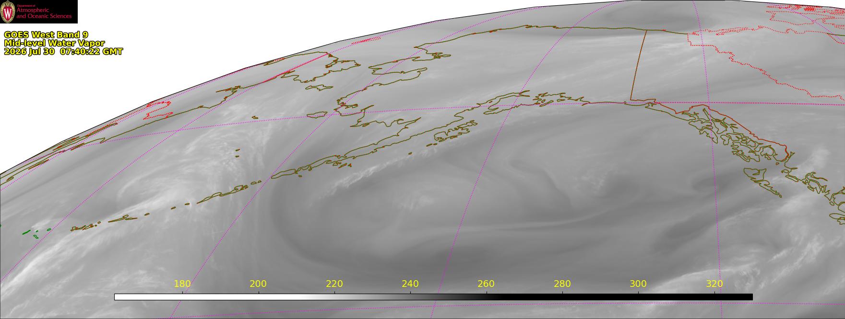Click the 260 label on the temperature scale

click(486, 284)
